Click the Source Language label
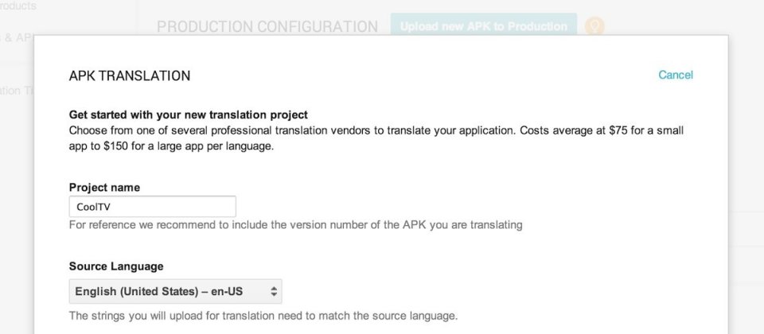The image size is (764, 334). pos(116,266)
